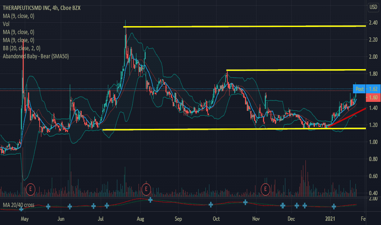Click the Aug label on time axis
Viewport: 381px width, 225px height.
(140, 219)
